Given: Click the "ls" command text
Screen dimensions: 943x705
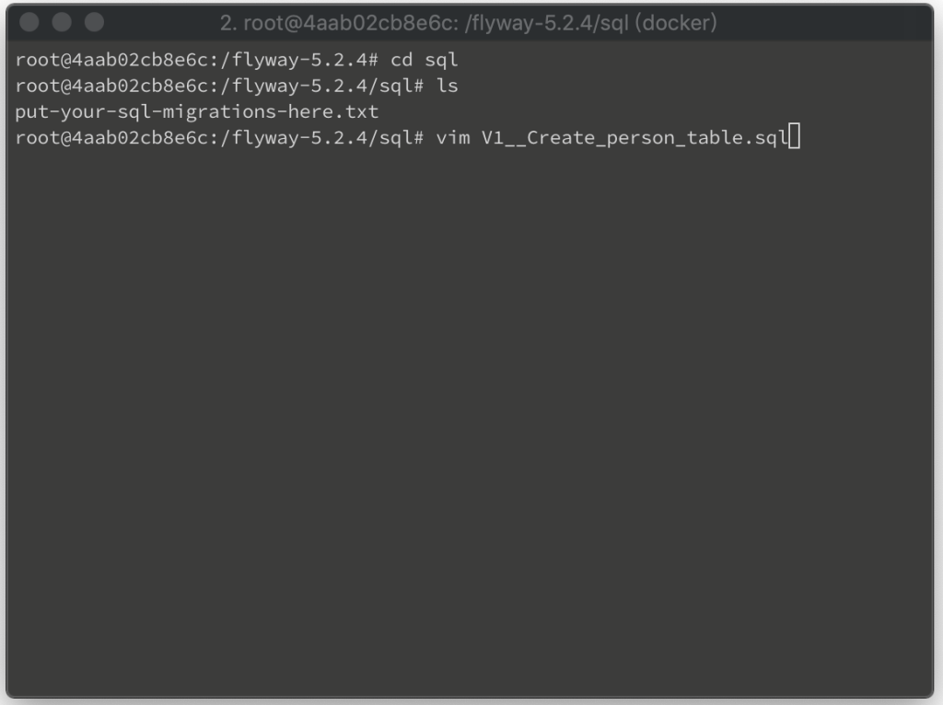Looking at the screenshot, I should 447,86.
